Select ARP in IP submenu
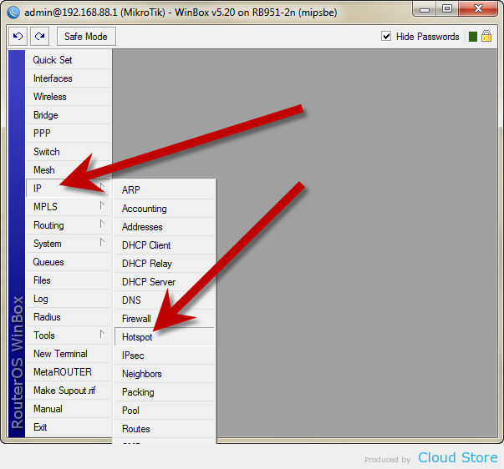The height and width of the screenshot is (469, 504). click(165, 189)
